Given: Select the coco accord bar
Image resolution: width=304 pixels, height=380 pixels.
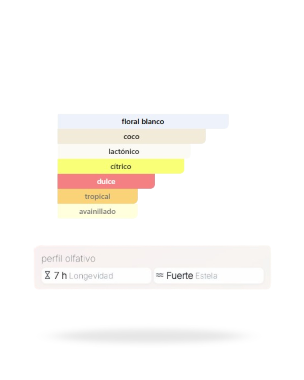Looking at the screenshot, I should click(131, 137).
